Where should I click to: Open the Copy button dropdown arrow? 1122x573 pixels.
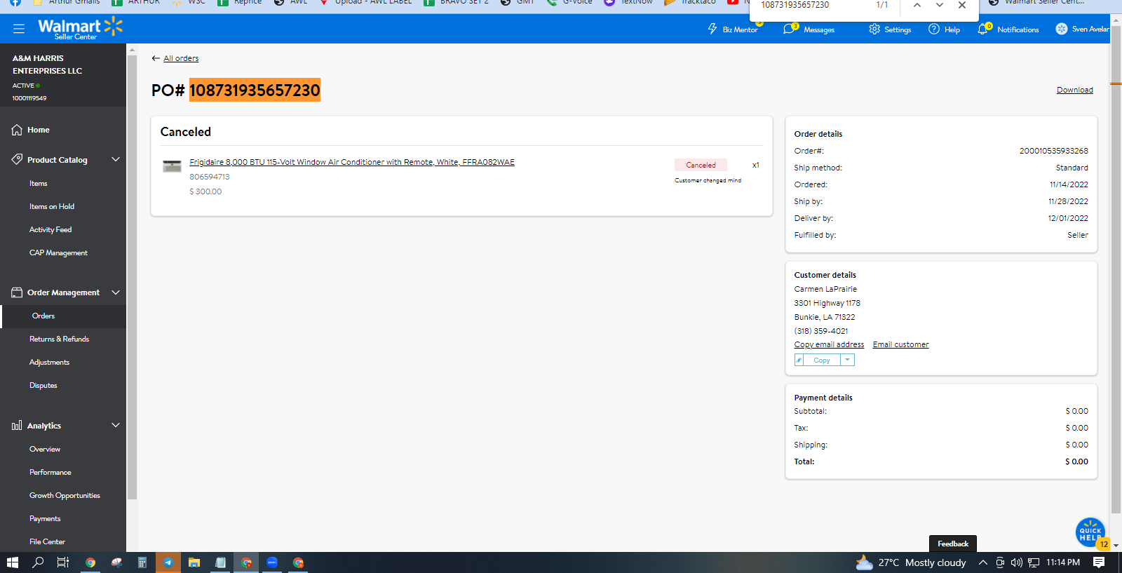(847, 360)
